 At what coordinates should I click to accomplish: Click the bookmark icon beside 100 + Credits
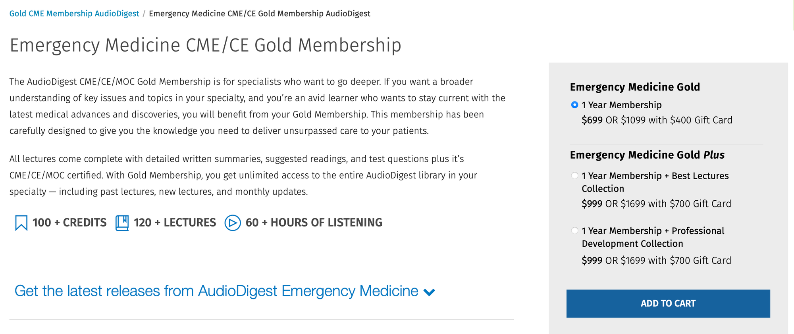point(21,223)
